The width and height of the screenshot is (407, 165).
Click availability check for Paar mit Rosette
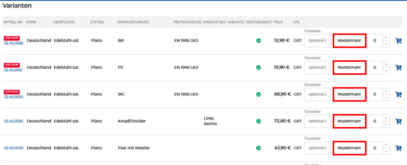click(x=259, y=148)
